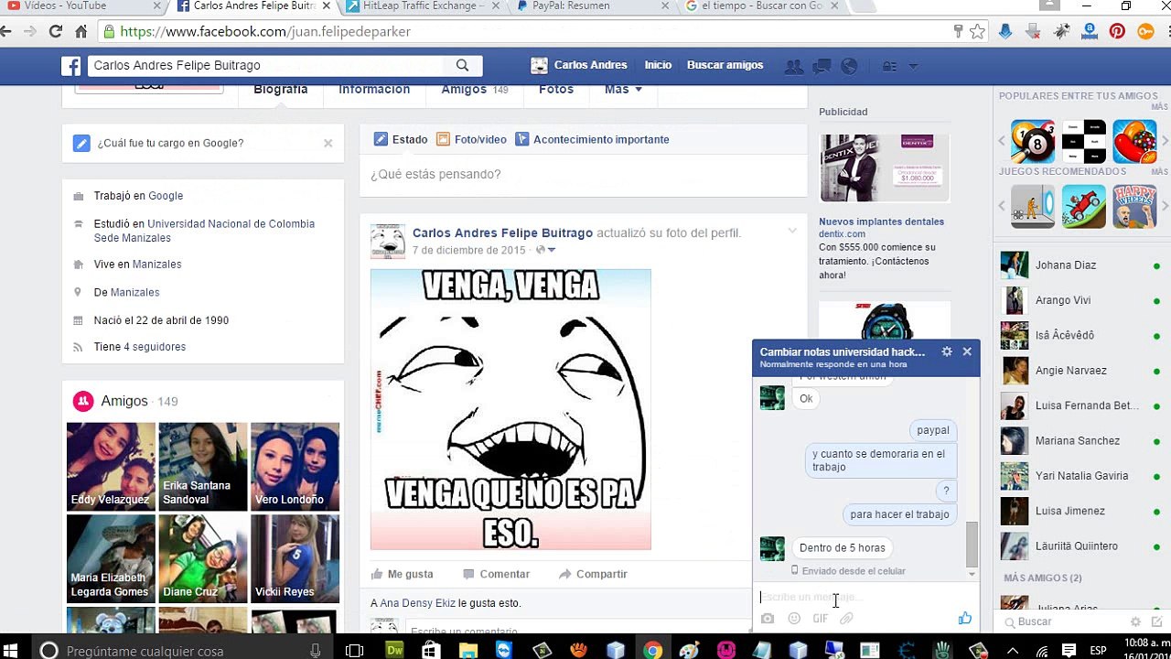Click Me gusta on the post
The width and height of the screenshot is (1171, 659).
(403, 574)
